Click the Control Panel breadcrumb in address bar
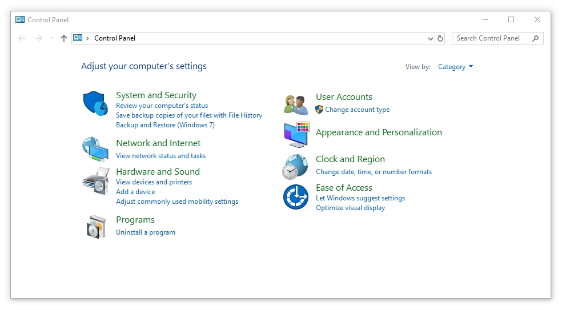The height and width of the screenshot is (310, 562). click(115, 38)
